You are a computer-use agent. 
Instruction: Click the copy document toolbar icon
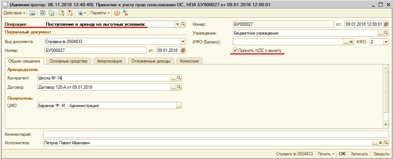pos(51,13)
